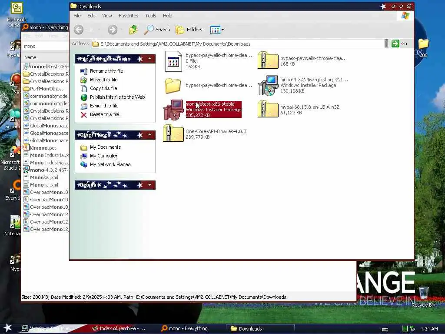Expand the Details panel
This screenshot has height=334, width=445.
[x=149, y=185]
